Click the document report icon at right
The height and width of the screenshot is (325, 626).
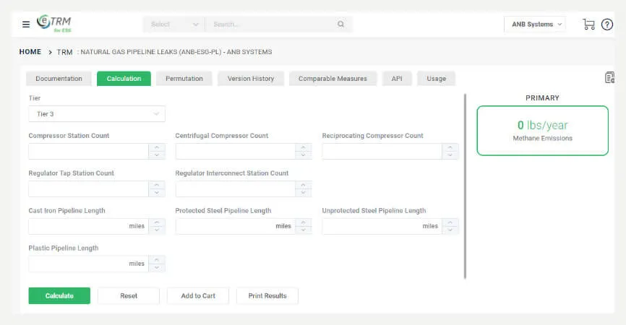pyautogui.click(x=609, y=78)
